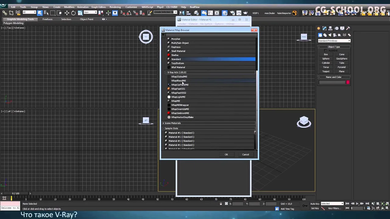
Task: Click the Play Animation button
Action: click(x=357, y=204)
